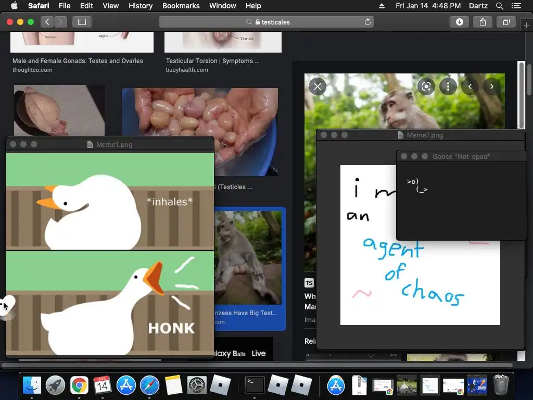Open the History menu
533x400 pixels.
141,6
